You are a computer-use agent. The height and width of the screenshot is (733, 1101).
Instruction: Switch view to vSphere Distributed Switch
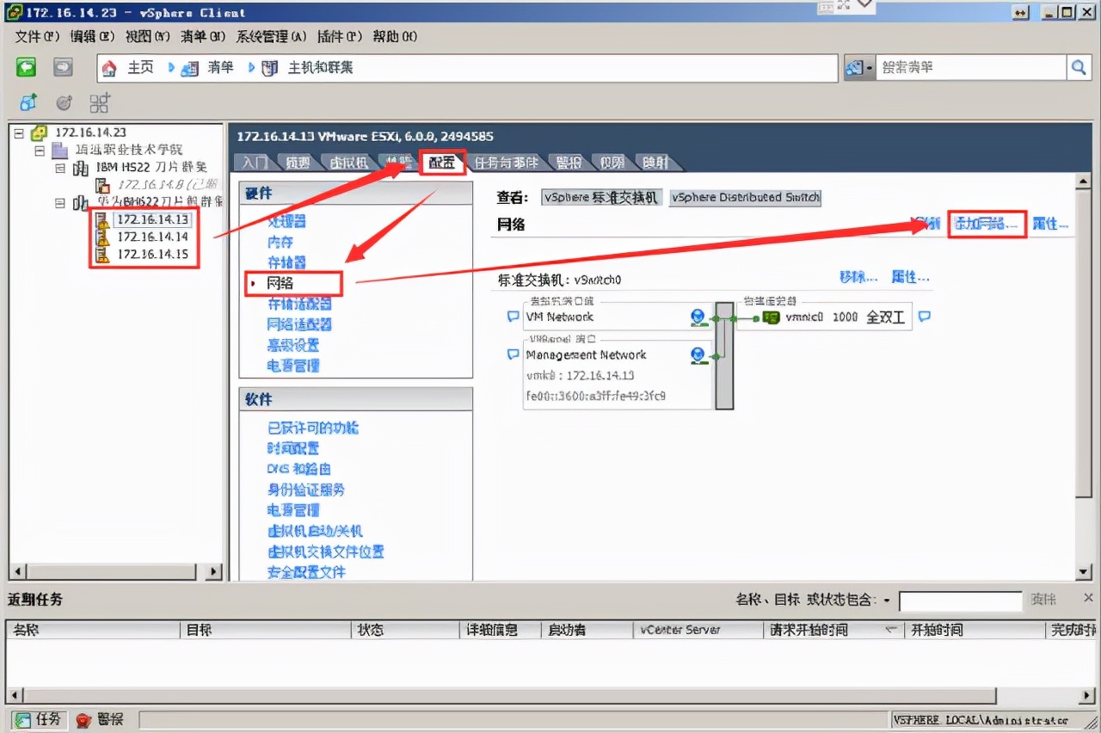[x=745, y=197]
